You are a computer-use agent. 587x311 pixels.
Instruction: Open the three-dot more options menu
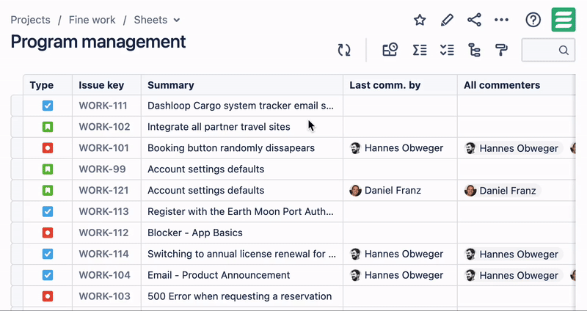pyautogui.click(x=502, y=20)
